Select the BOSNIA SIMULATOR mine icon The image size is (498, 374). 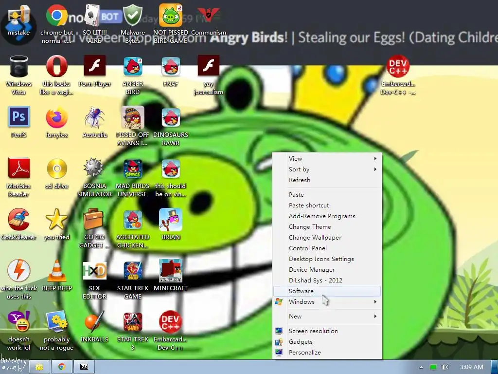[94, 168]
